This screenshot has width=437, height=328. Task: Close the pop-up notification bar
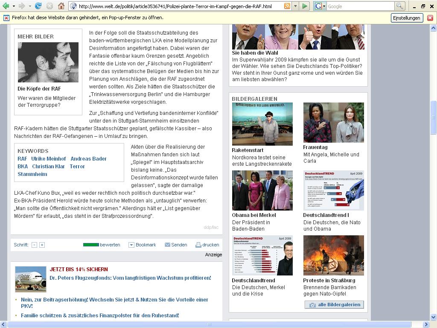(x=430, y=18)
